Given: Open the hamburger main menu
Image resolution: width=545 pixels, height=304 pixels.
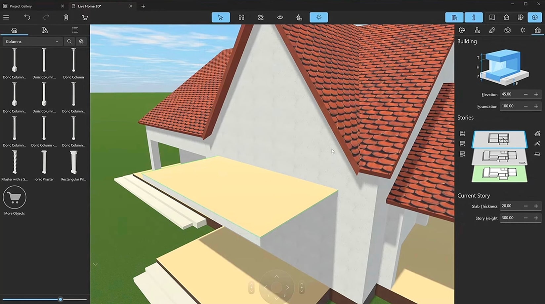Looking at the screenshot, I should [x=6, y=17].
